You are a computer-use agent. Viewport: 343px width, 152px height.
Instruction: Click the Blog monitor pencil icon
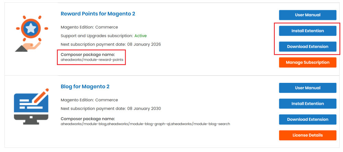[x=31, y=106]
